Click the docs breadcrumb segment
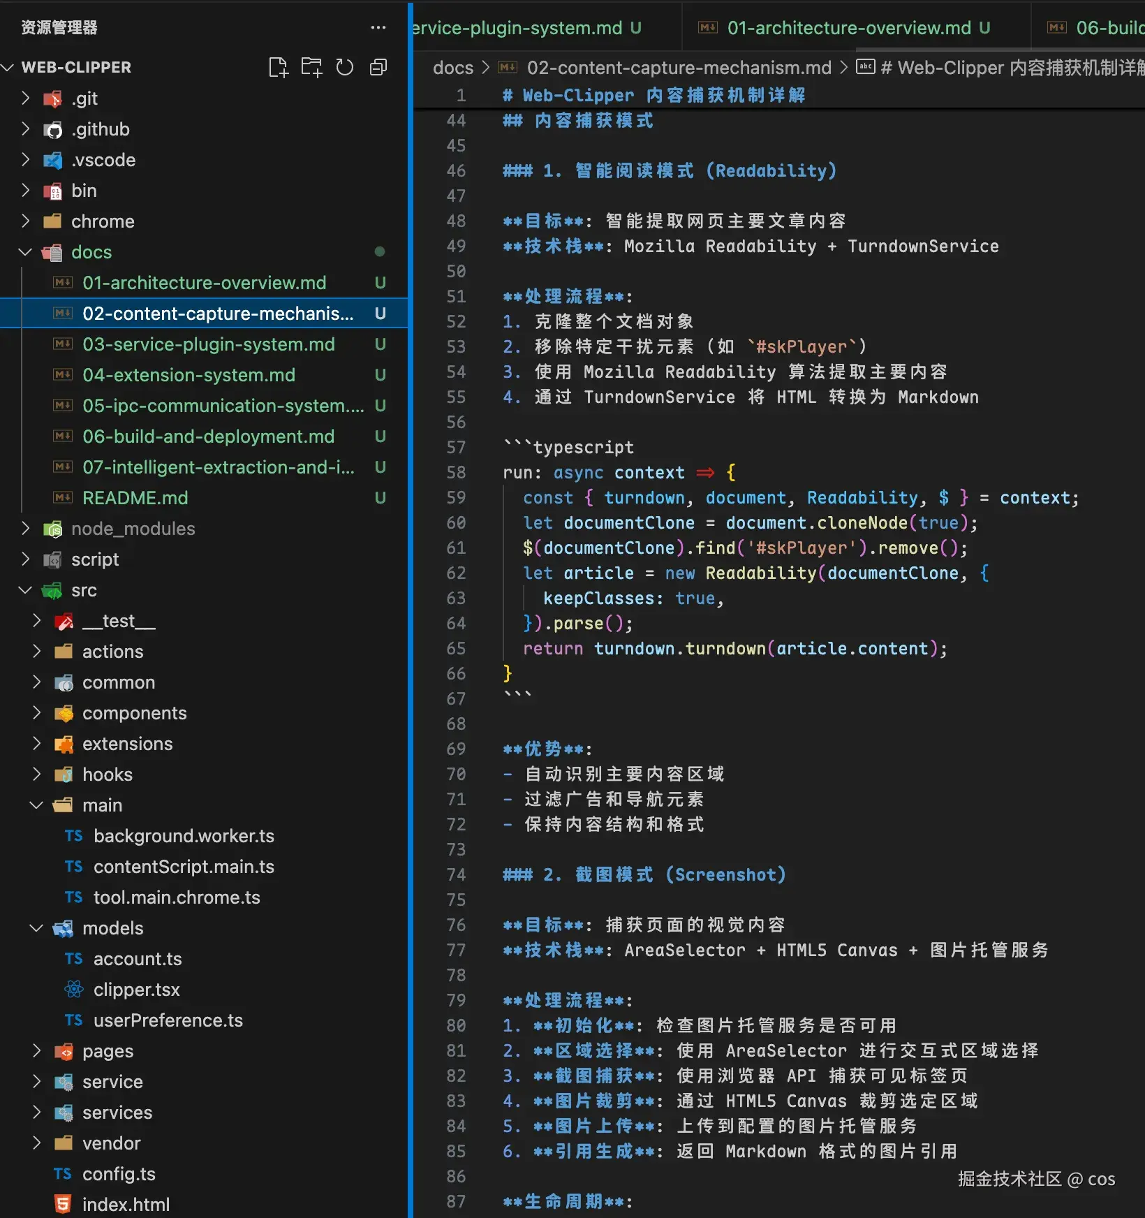Viewport: 1145px width, 1218px height. (x=453, y=68)
